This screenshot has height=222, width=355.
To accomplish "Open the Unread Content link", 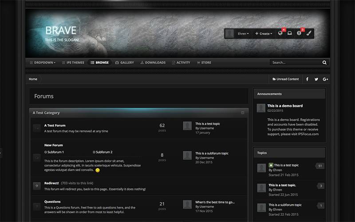I will click(x=285, y=79).
